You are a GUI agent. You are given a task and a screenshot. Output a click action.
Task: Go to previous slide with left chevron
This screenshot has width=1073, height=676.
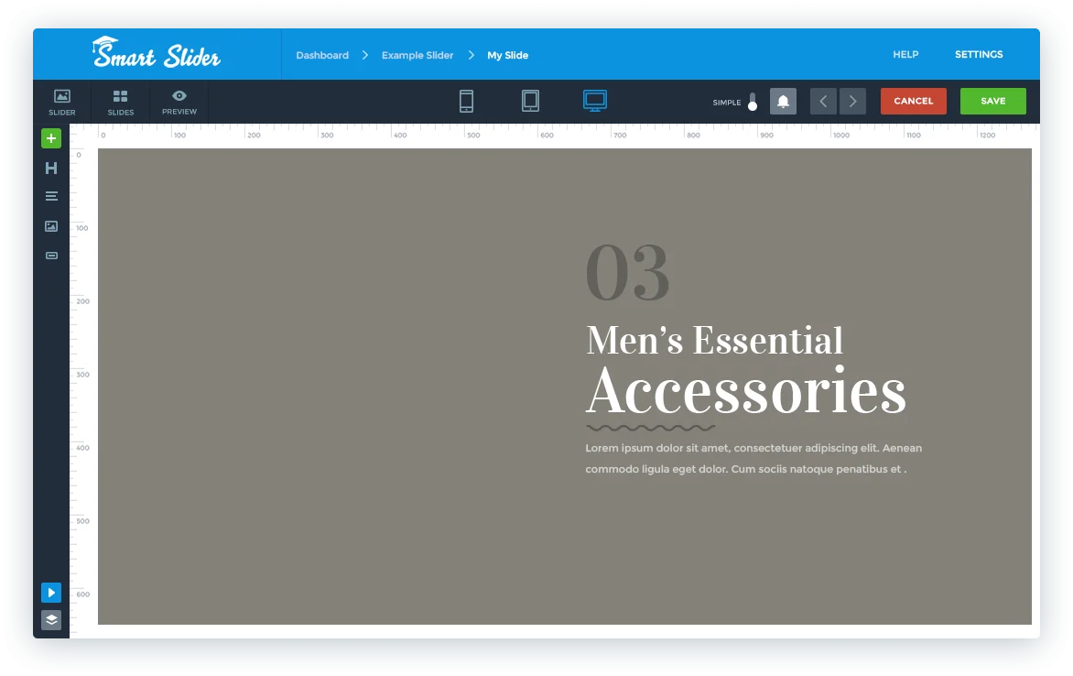pos(823,102)
